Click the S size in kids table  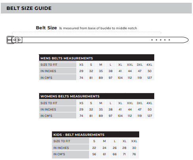click(x=94, y=141)
